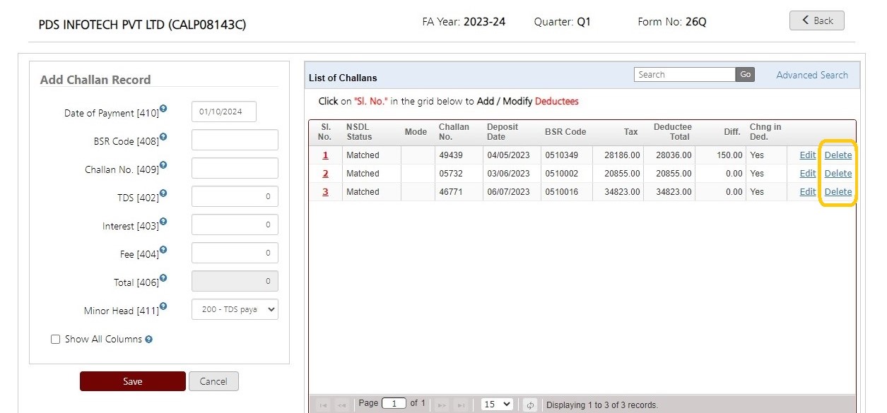Click help icon next to TDS [402]

pos(163,193)
